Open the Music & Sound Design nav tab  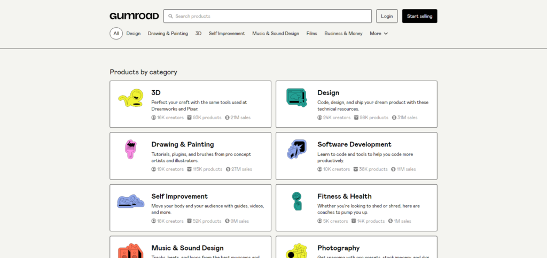click(x=276, y=33)
